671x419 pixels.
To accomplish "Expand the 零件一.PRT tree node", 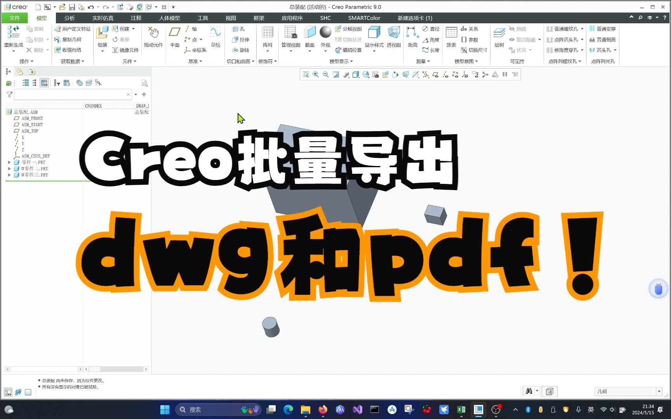I will pyautogui.click(x=9, y=163).
